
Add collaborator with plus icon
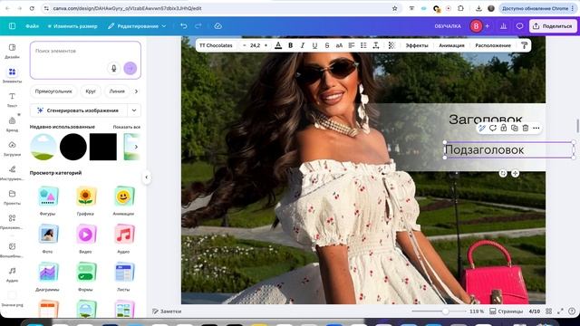[488, 26]
